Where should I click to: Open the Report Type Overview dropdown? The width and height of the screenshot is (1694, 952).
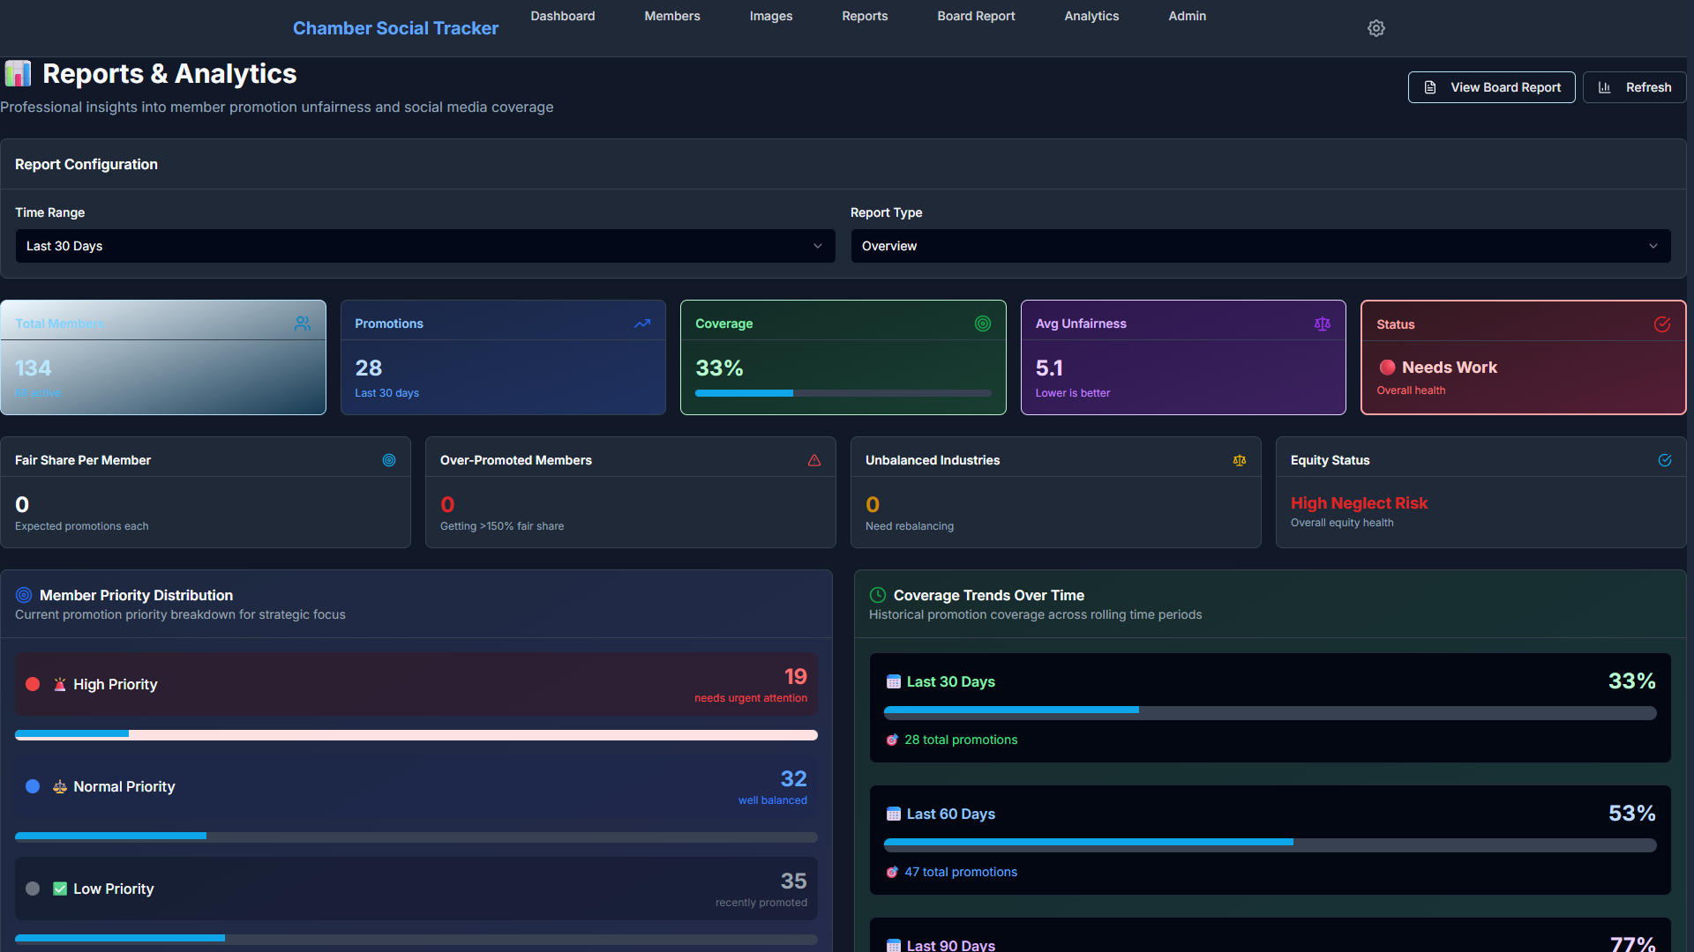click(x=1261, y=246)
